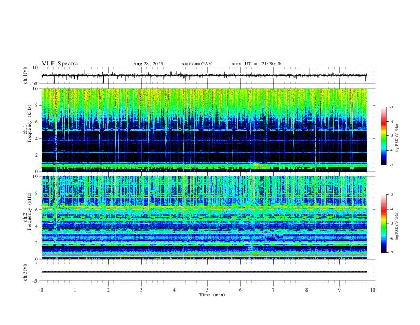This screenshot has width=420, height=325.
Task: Click time axis tick label "4"
Action: [x=174, y=290]
